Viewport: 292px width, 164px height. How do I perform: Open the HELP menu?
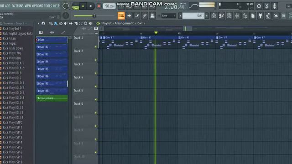(x=56, y=6)
